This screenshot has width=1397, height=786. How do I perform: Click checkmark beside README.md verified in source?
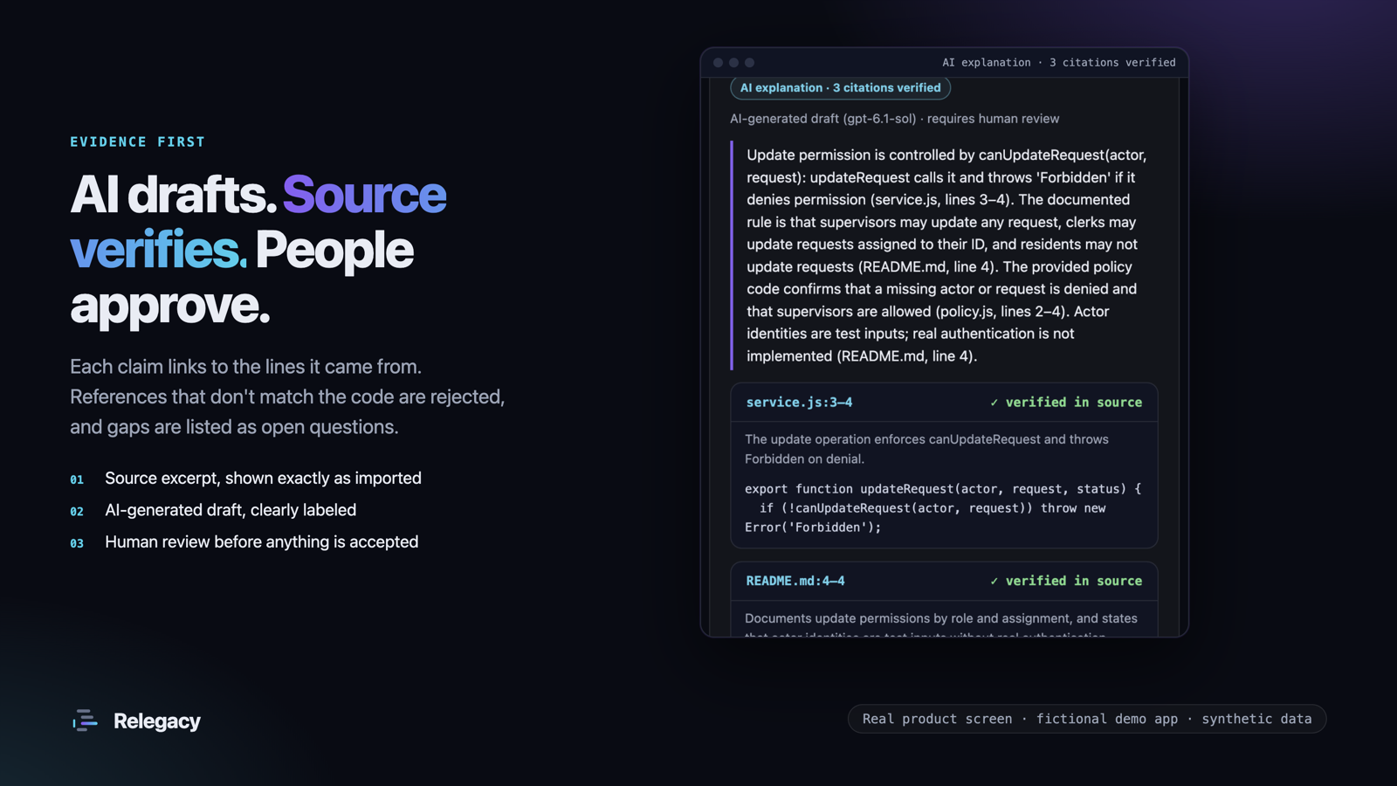pos(994,581)
